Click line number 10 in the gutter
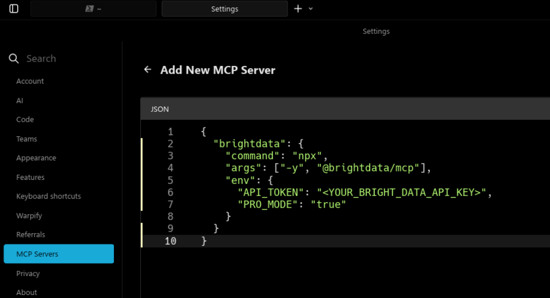The width and height of the screenshot is (550, 298). click(170, 241)
